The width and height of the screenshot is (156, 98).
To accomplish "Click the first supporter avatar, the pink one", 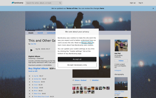I will click(x=74, y=88).
